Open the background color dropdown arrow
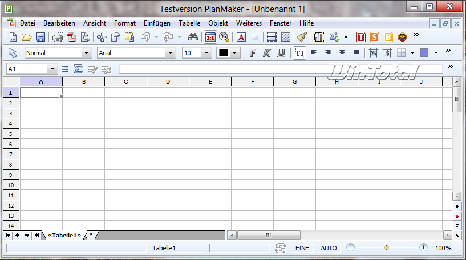Viewport: 466px width, 260px height. (436, 53)
